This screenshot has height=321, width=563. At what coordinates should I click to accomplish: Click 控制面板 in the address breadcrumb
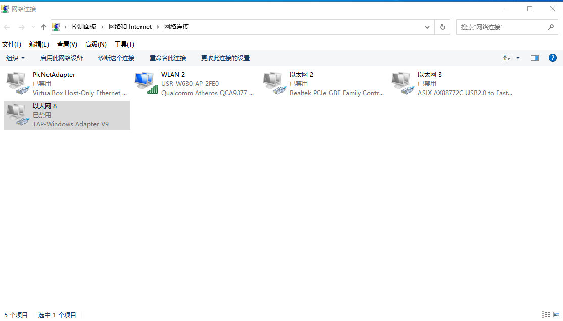[83, 27]
